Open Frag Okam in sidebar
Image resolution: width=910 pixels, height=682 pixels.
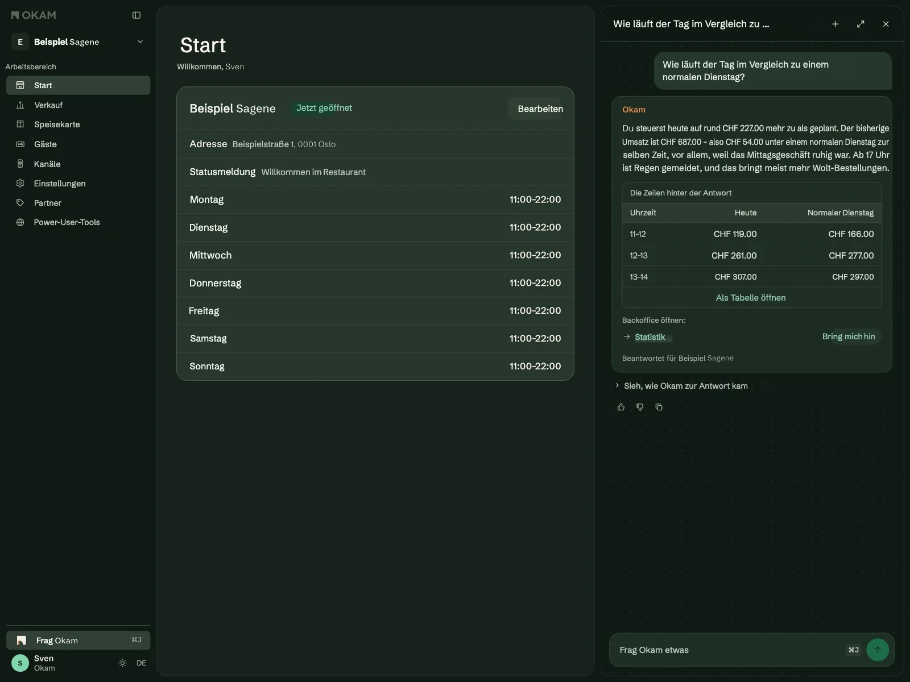pos(78,641)
